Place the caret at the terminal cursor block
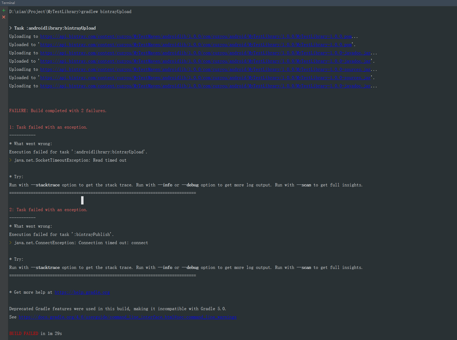This screenshot has height=340, width=457. (x=82, y=200)
